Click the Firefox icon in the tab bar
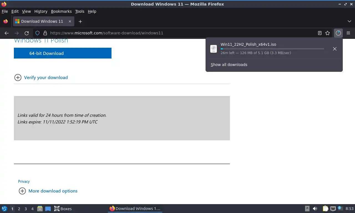 pyautogui.click(x=6, y=21)
